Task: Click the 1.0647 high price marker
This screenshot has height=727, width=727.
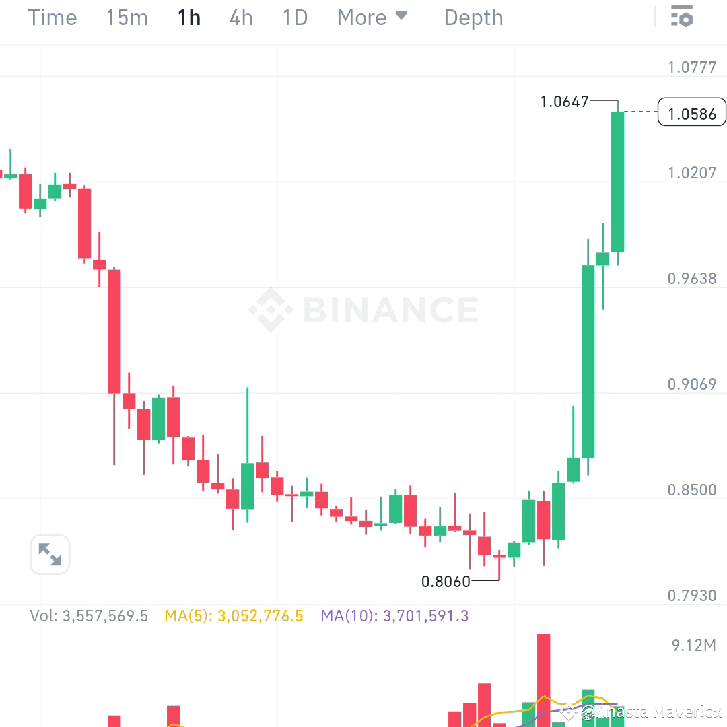Action: click(565, 101)
